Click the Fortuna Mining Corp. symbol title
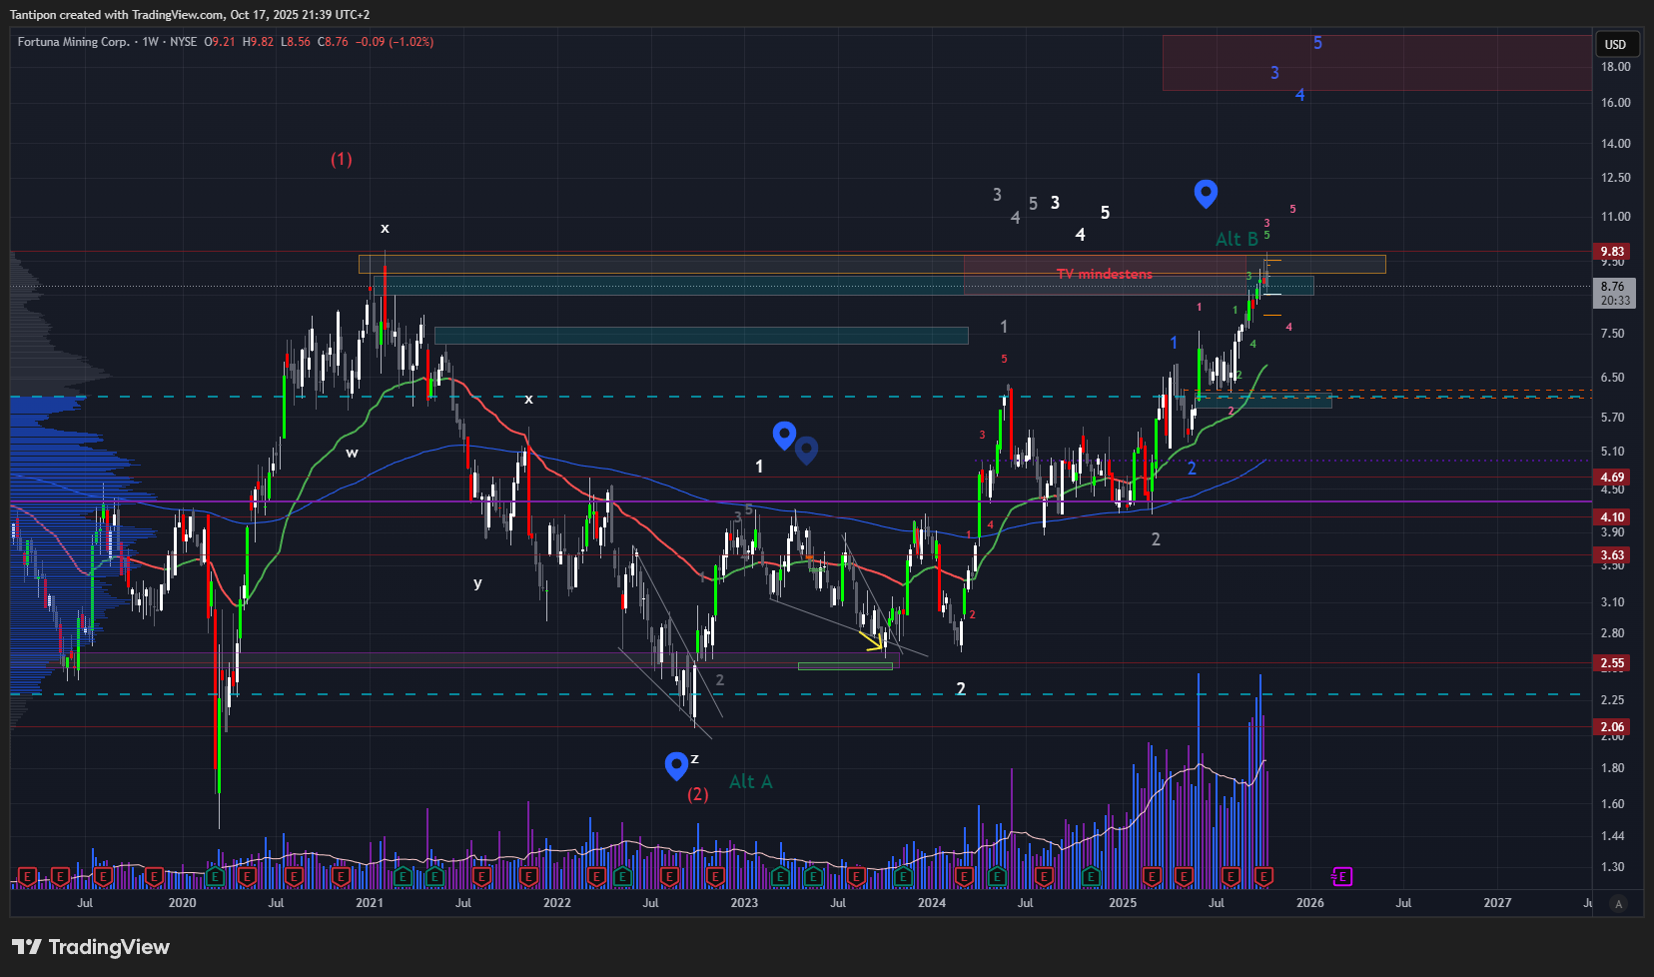 click(73, 42)
